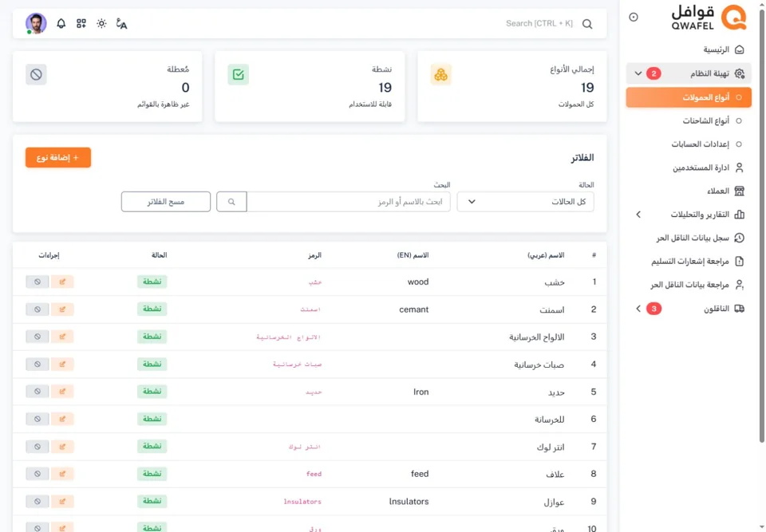
Task: Click the مسح الفلاتر button
Action: (166, 202)
